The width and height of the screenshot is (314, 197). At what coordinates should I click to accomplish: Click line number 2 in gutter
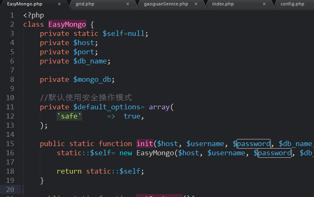point(12,25)
